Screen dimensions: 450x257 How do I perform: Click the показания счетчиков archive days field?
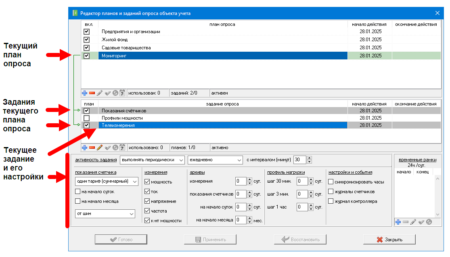[x=241, y=194]
